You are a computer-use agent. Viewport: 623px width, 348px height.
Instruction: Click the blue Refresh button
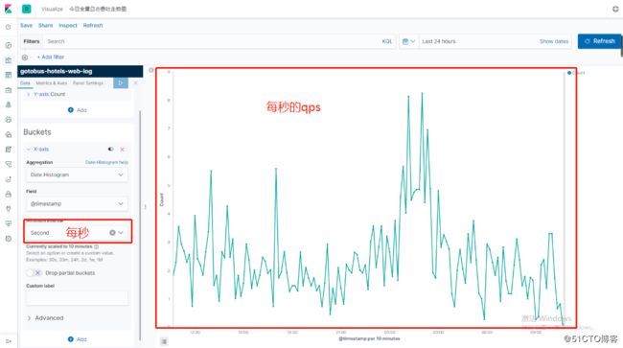point(599,41)
